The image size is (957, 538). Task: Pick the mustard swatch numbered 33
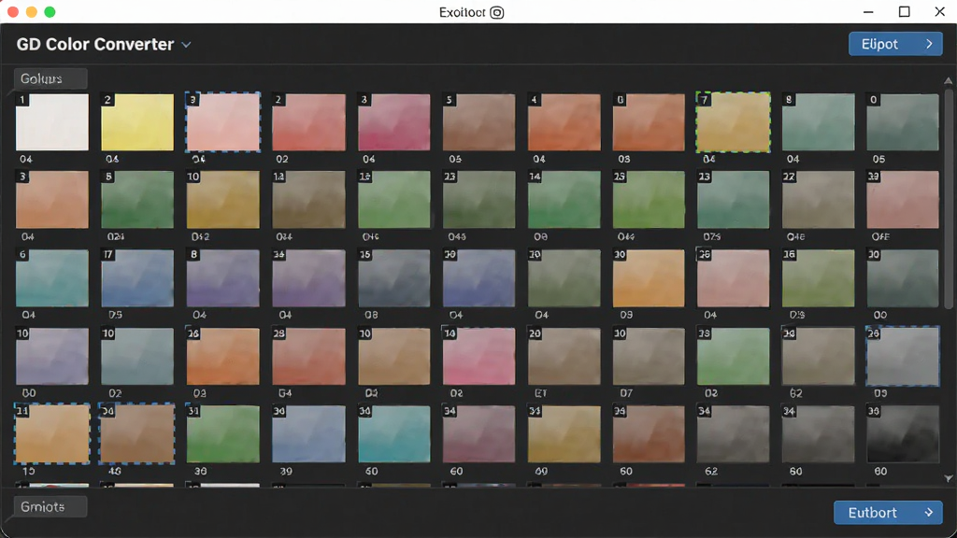564,433
